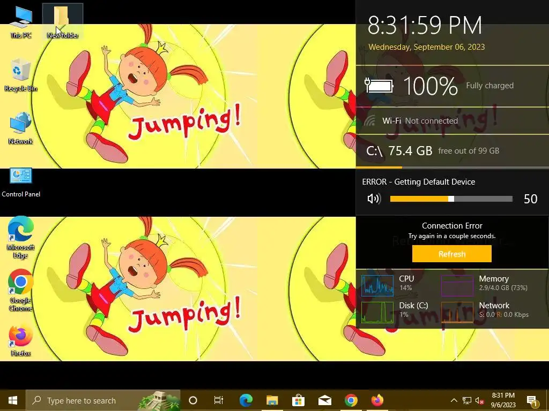Click the Wednesday, September 06, 2023 date
Viewport: 549px width, 411px height.
coord(426,47)
